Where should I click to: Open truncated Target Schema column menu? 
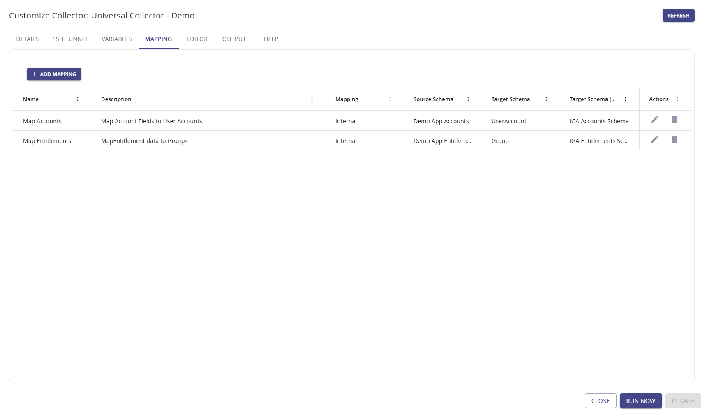pyautogui.click(x=625, y=99)
